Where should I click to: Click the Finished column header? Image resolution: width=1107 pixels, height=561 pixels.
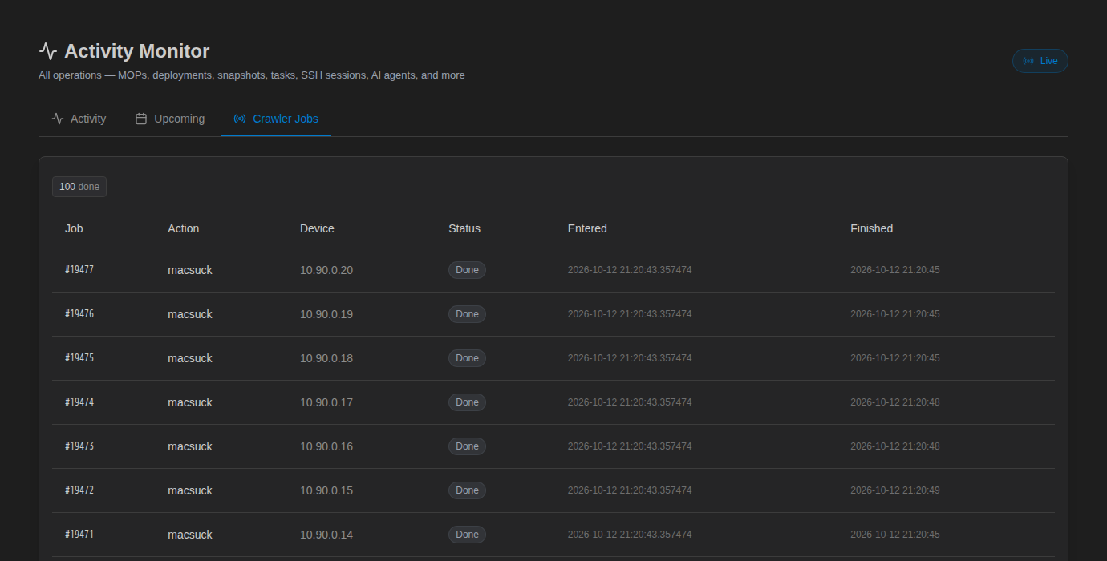(871, 228)
